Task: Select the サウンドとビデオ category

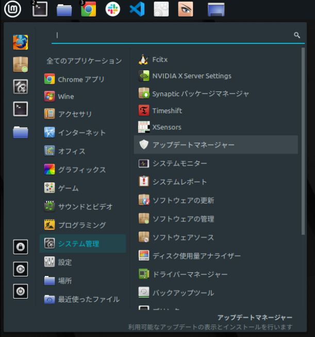Action: tap(83, 206)
